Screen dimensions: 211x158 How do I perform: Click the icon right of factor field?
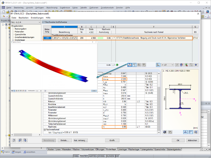pos(45,91)
